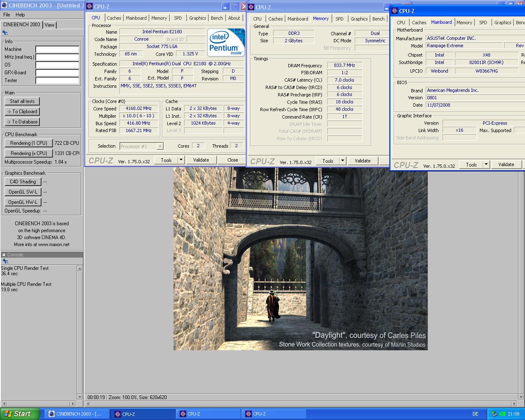Click the CINEBENCH app icon in title bar
Image resolution: width=525 pixels, height=420 pixels.
click(5, 5)
